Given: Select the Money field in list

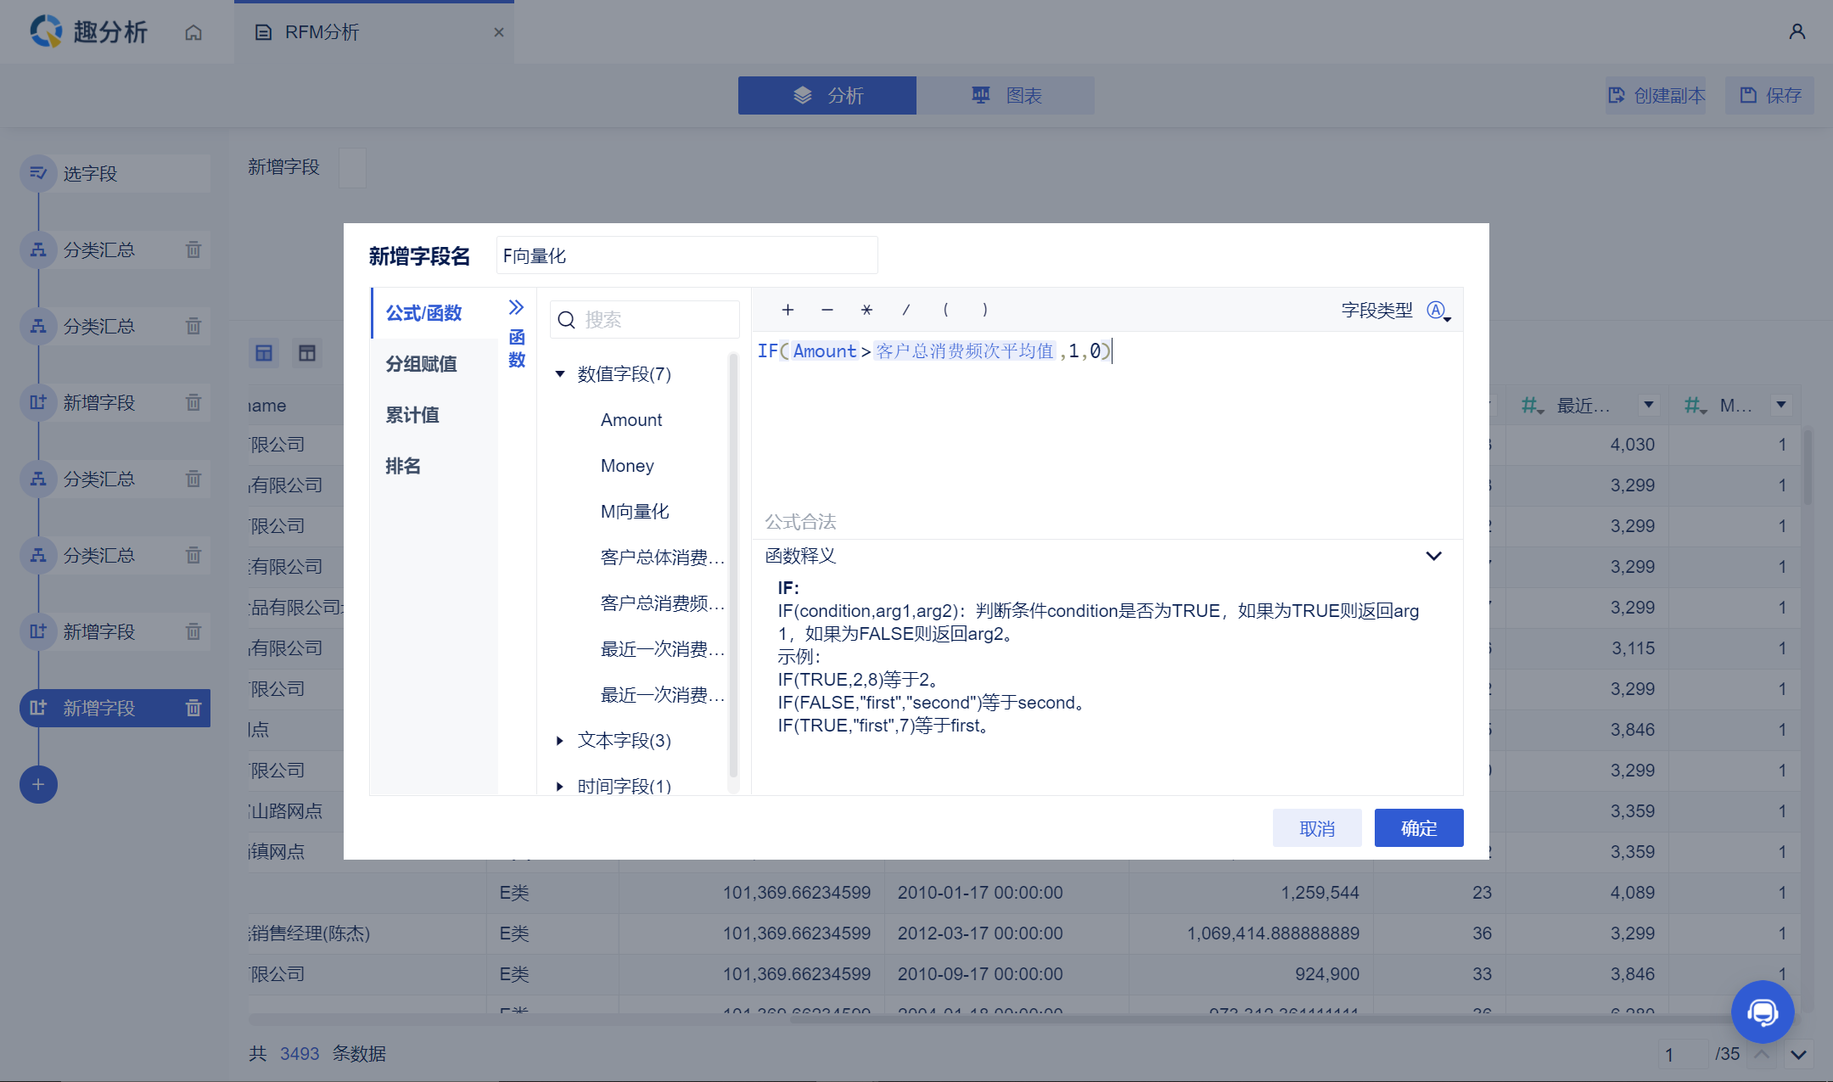Looking at the screenshot, I should pos(627,466).
